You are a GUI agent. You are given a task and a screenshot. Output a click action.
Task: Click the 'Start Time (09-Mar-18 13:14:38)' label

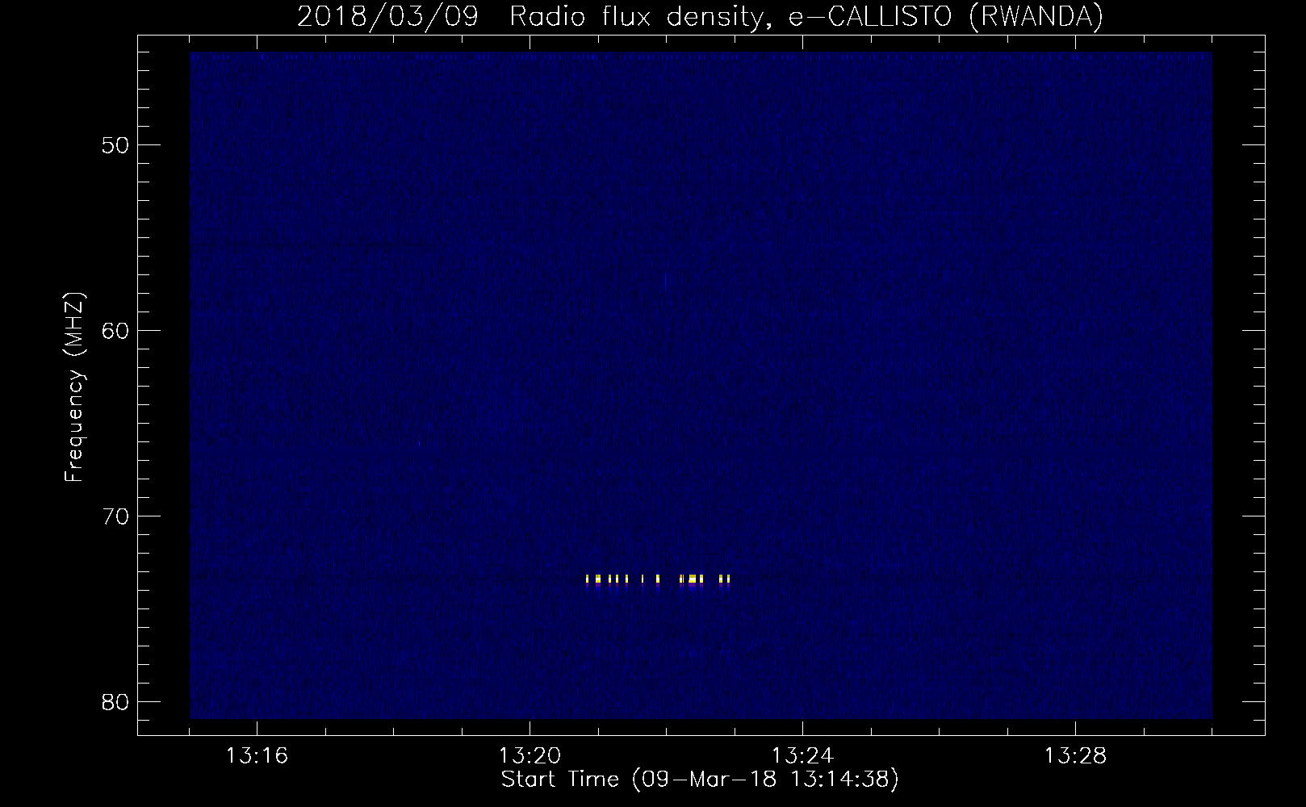click(x=700, y=780)
